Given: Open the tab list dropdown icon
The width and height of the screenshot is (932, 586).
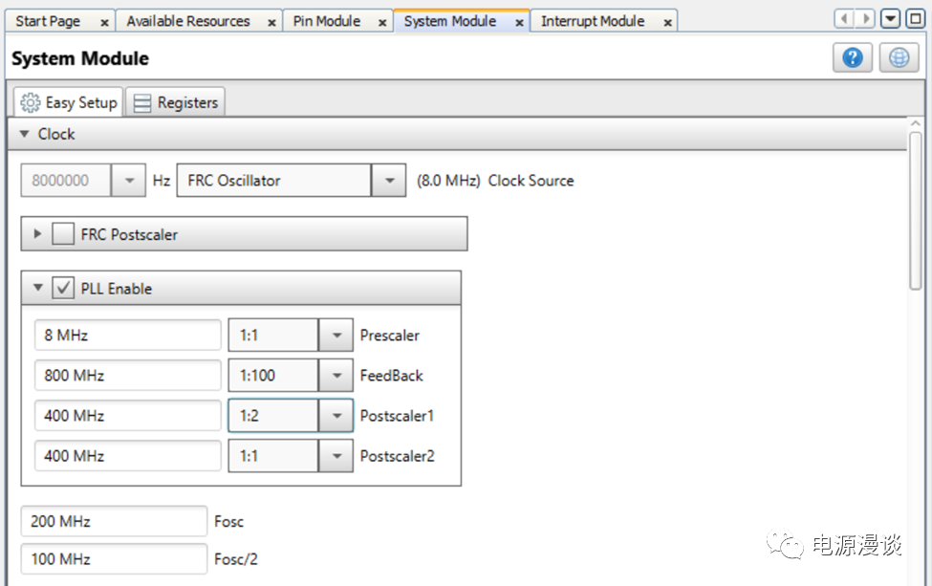Looking at the screenshot, I should 890,20.
